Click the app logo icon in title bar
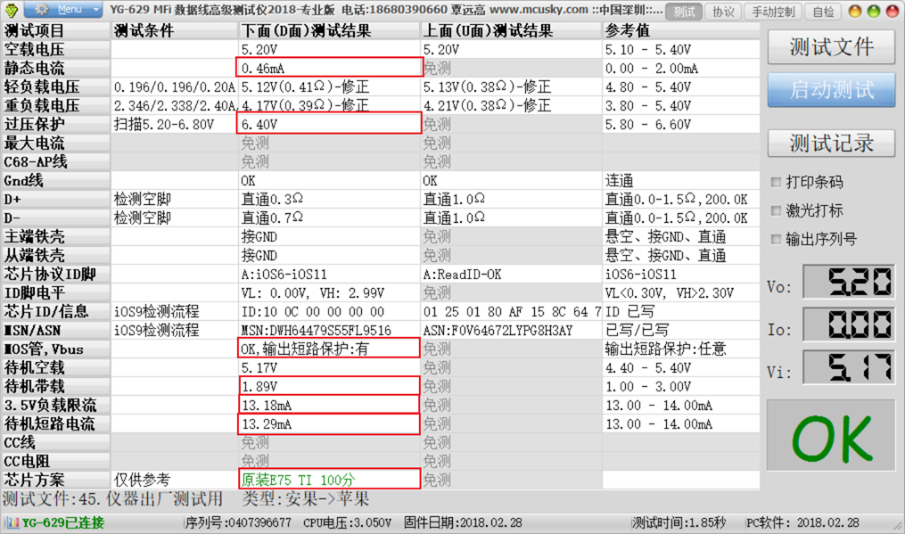Screen dimensions: 905x534 [10, 11]
